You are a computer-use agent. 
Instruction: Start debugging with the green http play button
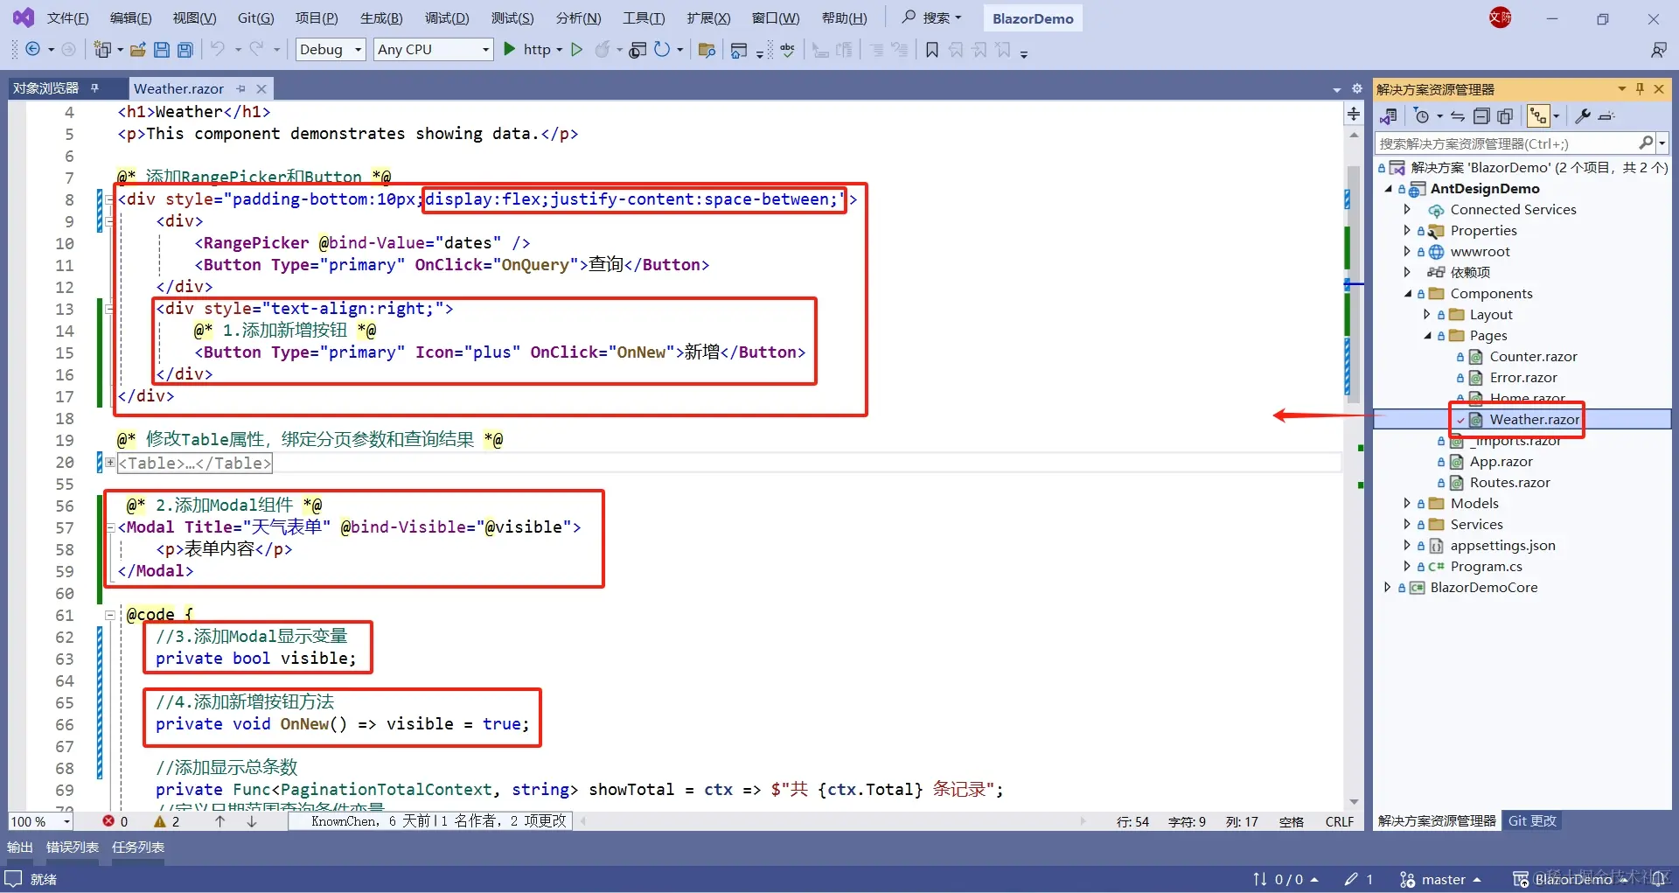[x=510, y=50]
